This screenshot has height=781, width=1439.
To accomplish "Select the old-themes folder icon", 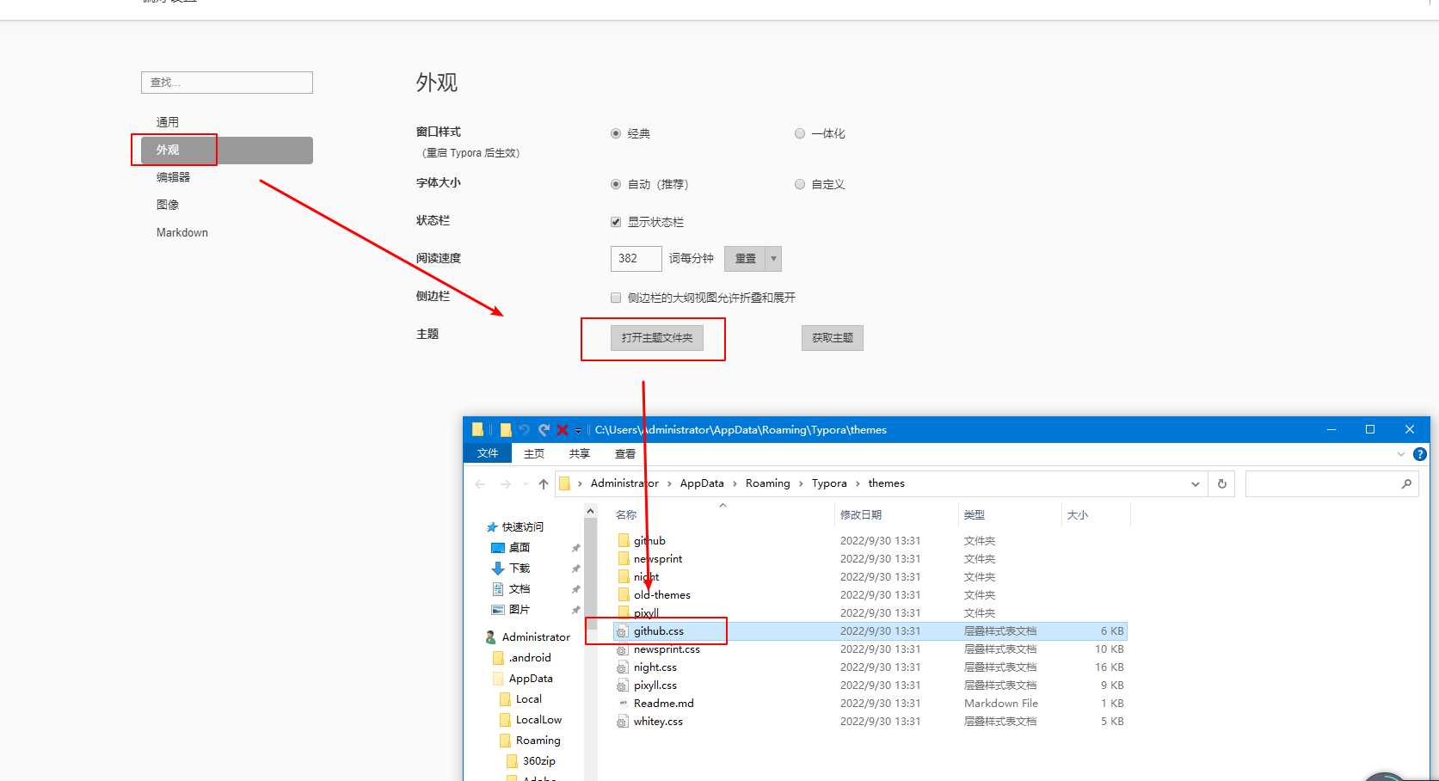I will [x=624, y=594].
